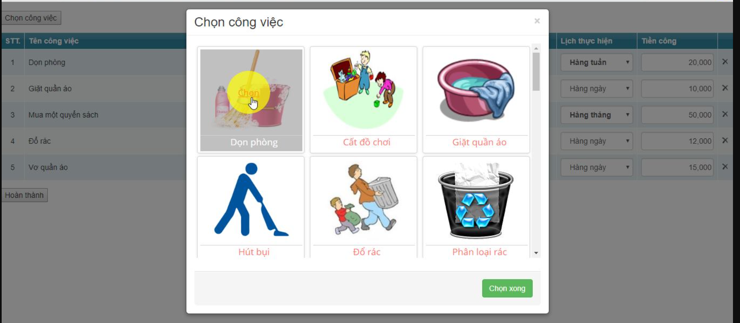Expand the Hàng tháng schedule dropdown
Image resolution: width=740 pixels, height=323 pixels.
(596, 115)
